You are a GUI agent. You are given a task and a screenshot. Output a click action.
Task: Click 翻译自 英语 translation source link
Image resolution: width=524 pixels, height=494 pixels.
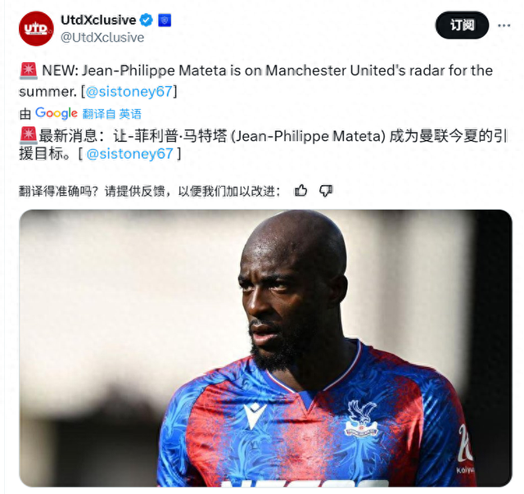pos(112,114)
